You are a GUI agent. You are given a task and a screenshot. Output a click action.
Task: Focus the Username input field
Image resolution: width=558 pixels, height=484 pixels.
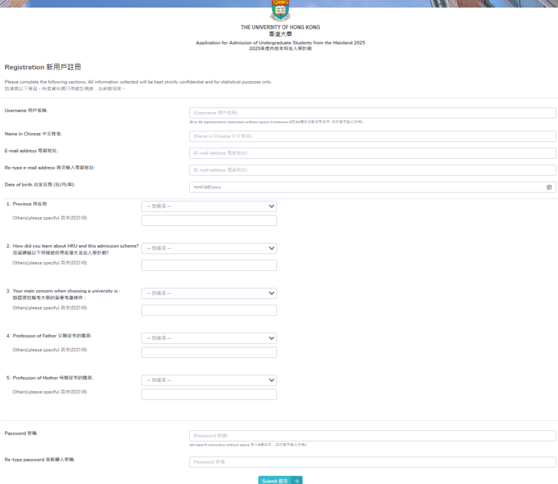tap(372, 113)
